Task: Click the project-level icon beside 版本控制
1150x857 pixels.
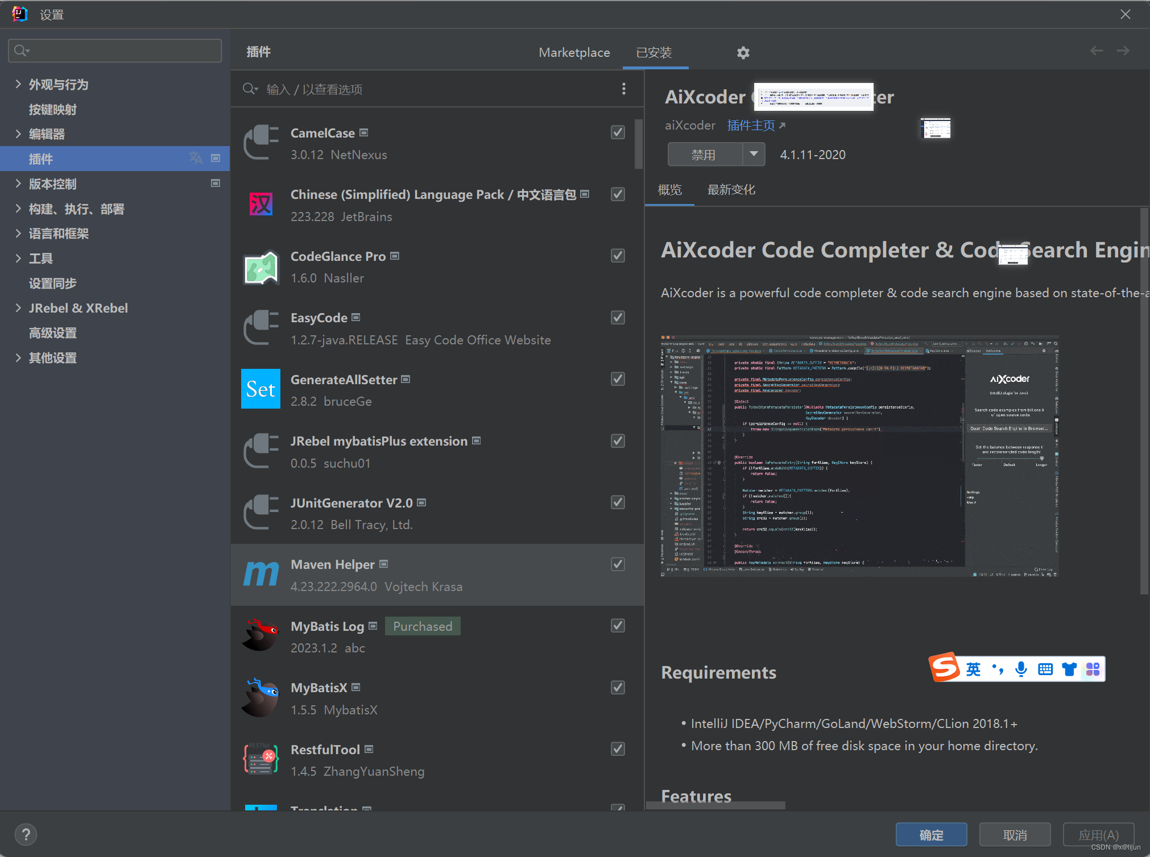Action: tap(216, 183)
